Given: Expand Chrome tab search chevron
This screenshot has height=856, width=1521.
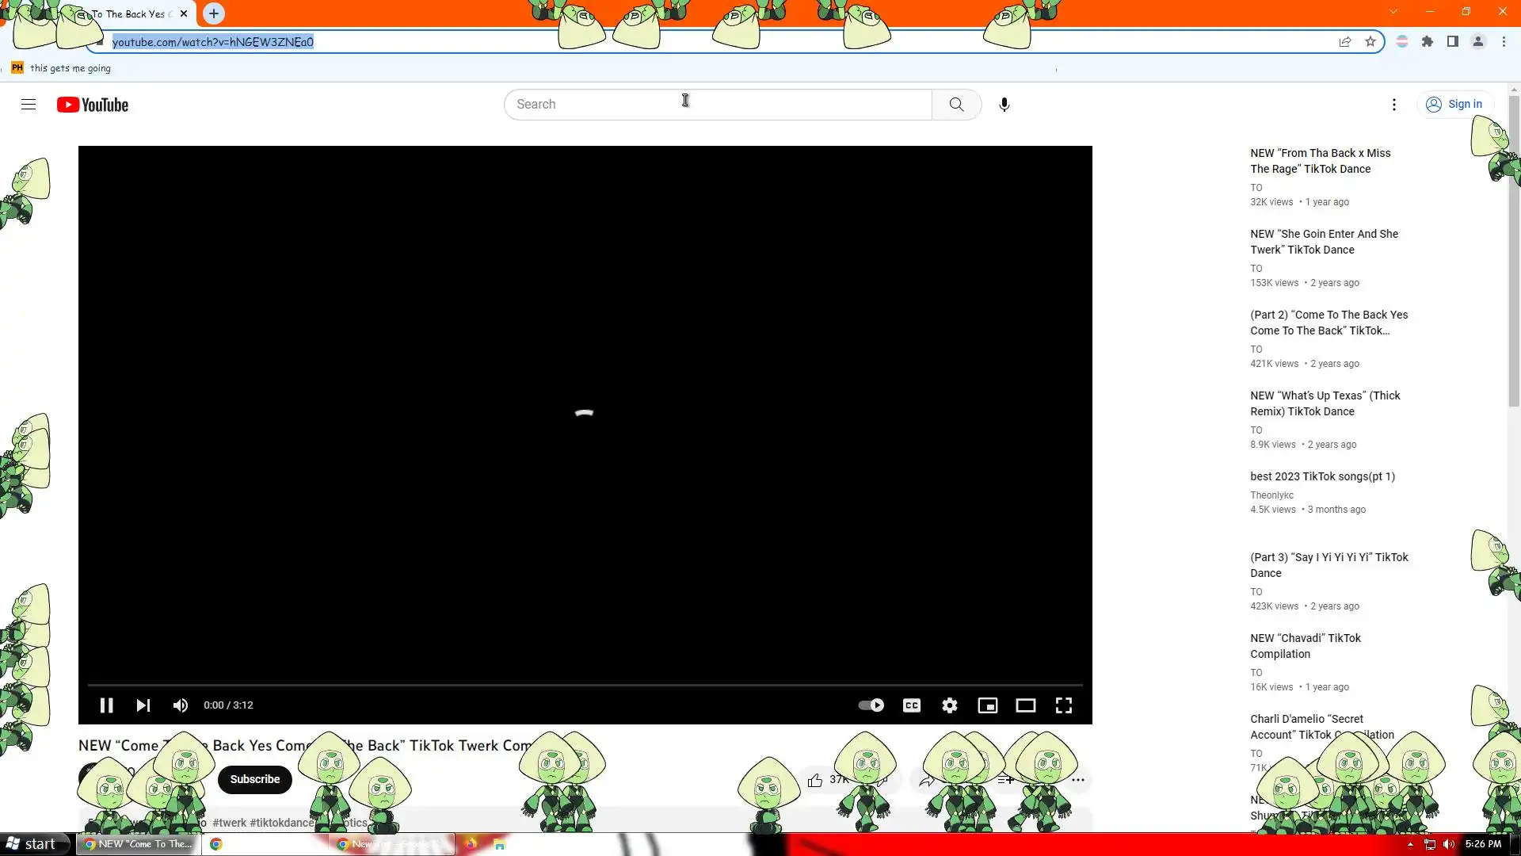Looking at the screenshot, I should click(x=1393, y=12).
